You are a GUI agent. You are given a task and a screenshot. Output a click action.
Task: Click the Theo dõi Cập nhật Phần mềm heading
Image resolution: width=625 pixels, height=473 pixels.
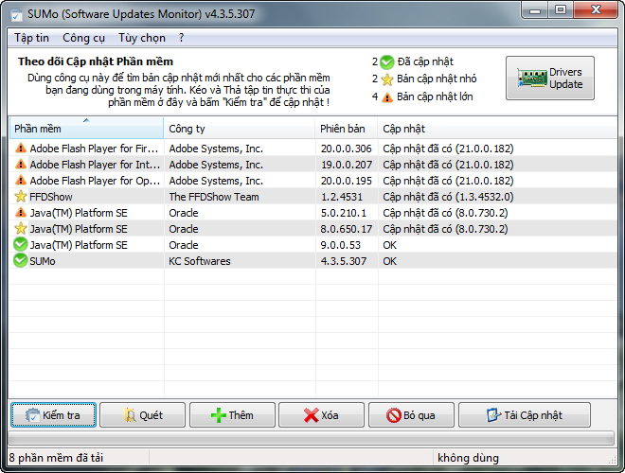tap(96, 61)
